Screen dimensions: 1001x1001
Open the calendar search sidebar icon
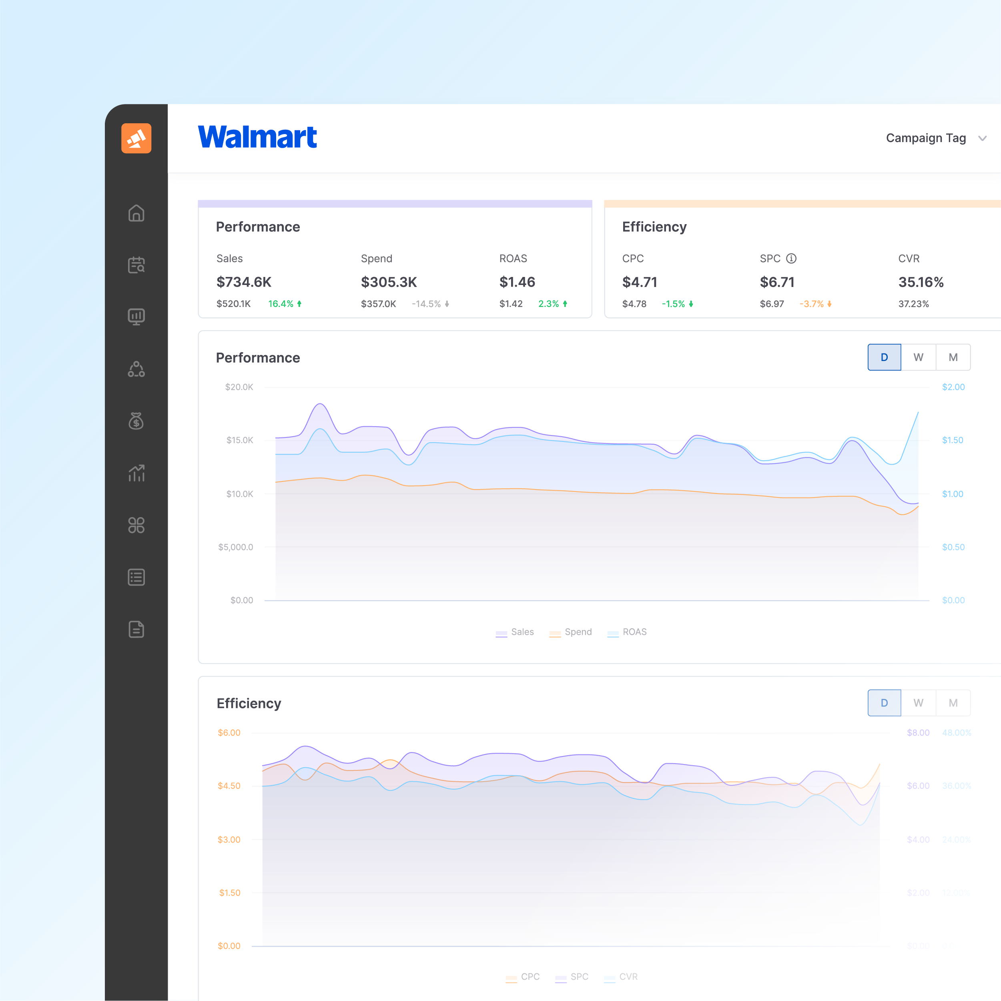tap(136, 265)
